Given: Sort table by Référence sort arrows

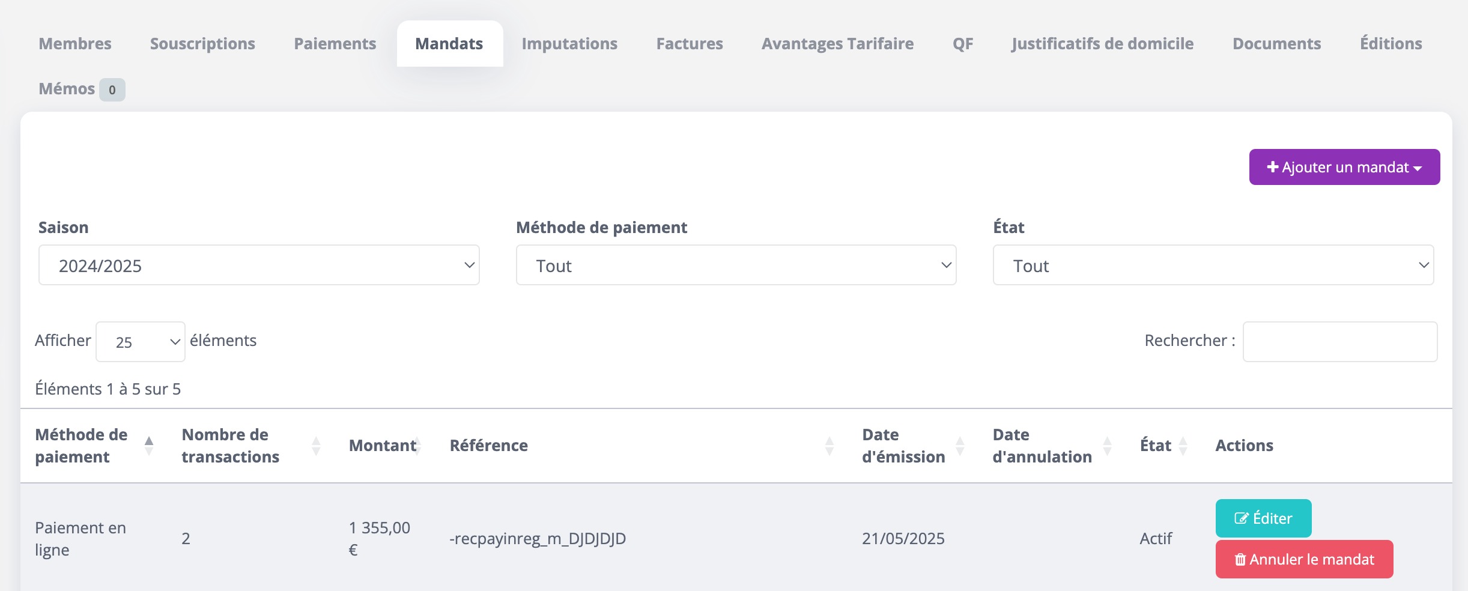Looking at the screenshot, I should pos(830,446).
